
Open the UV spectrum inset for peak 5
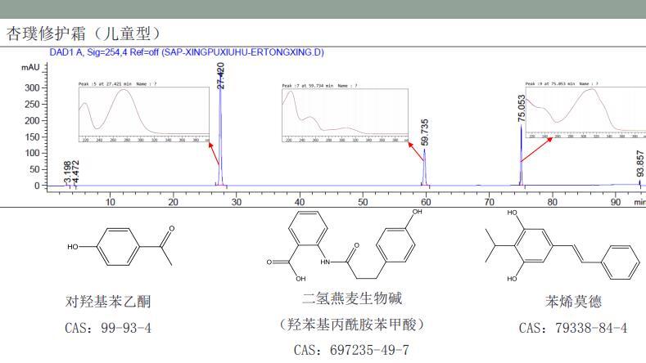click(144, 114)
